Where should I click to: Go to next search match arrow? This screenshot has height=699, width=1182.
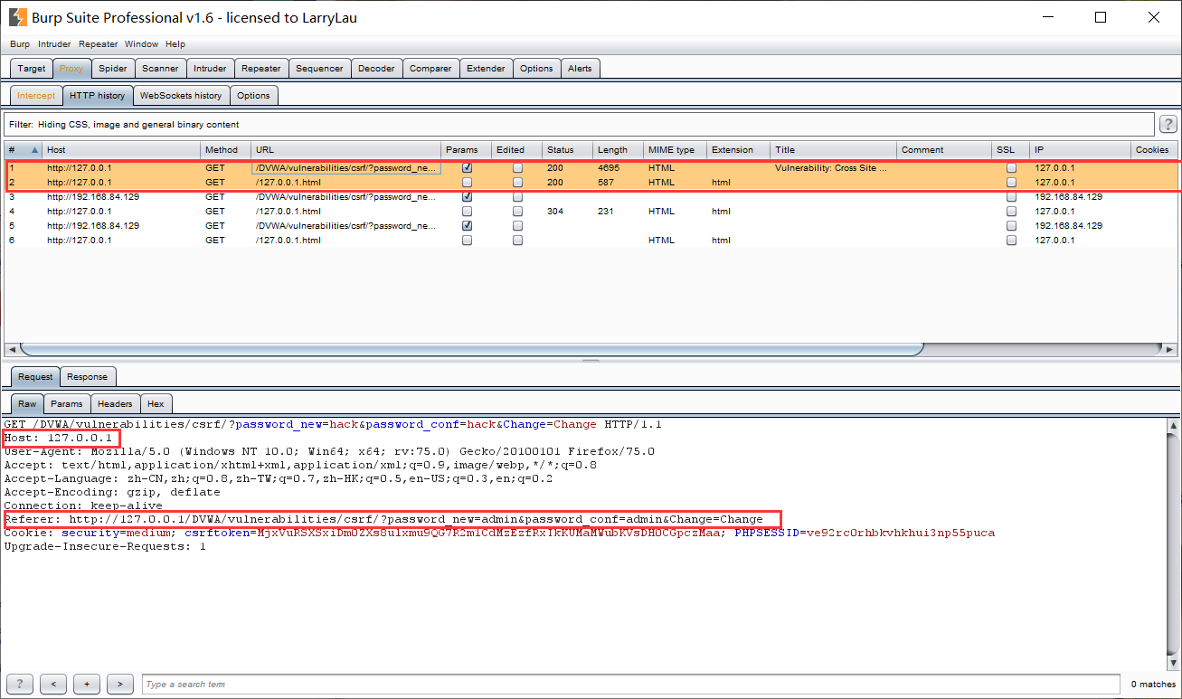pos(120,684)
